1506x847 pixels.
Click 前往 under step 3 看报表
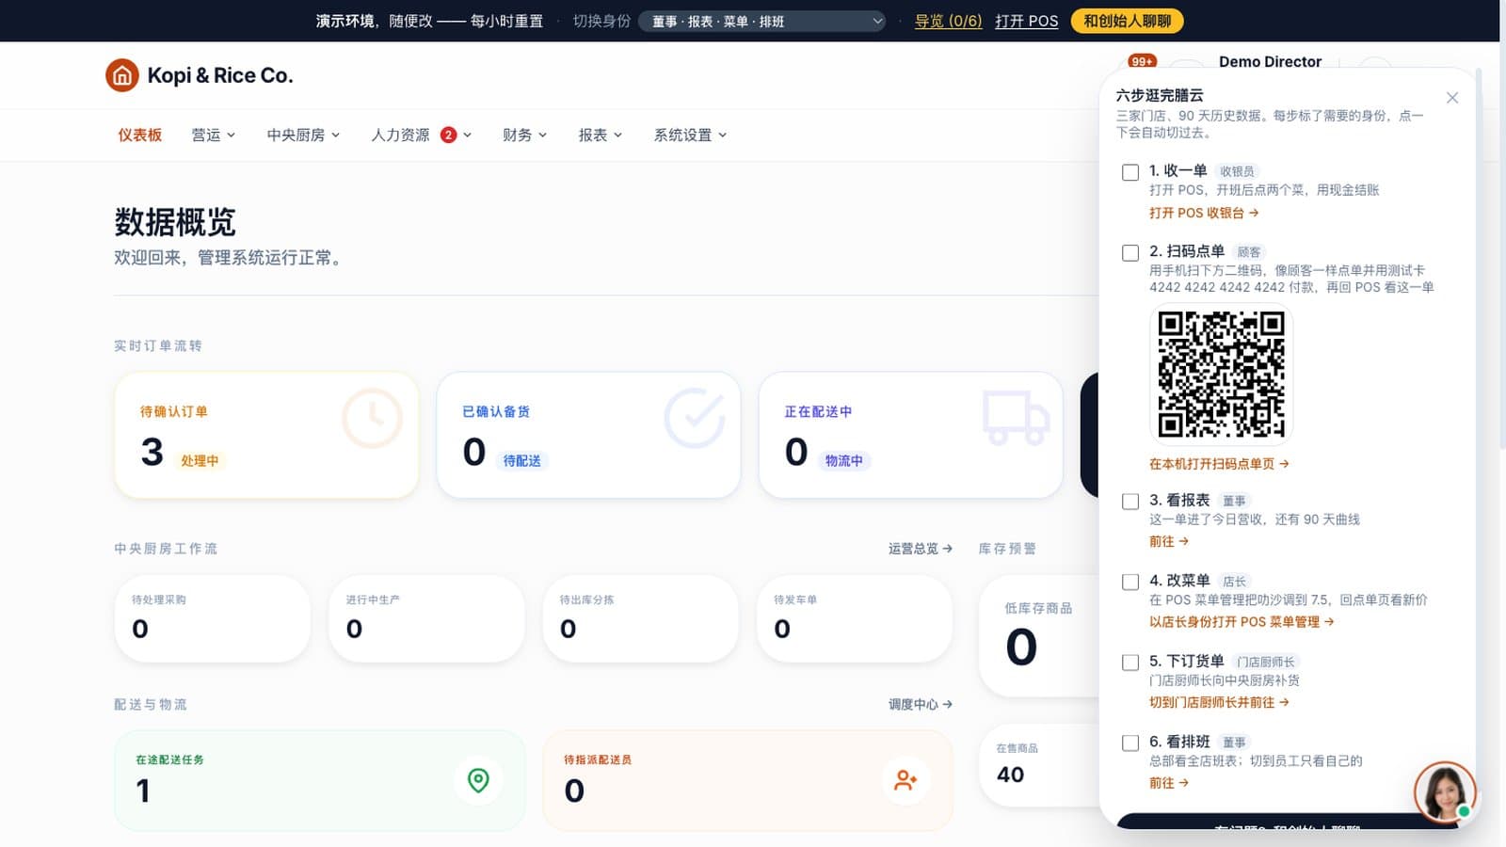[x=1169, y=541]
